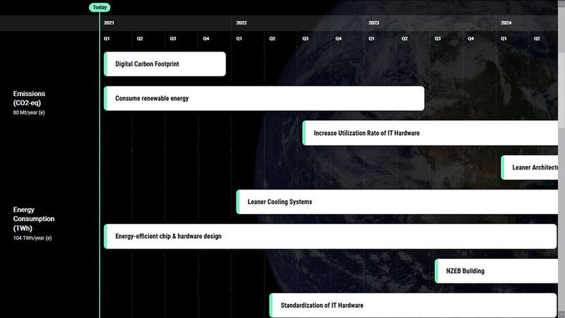Click Q3 under 2022
This screenshot has height=318, width=565.
305,39
